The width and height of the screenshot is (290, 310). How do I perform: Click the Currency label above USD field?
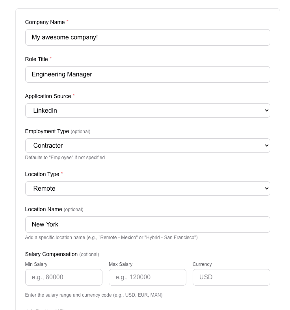(x=202, y=264)
